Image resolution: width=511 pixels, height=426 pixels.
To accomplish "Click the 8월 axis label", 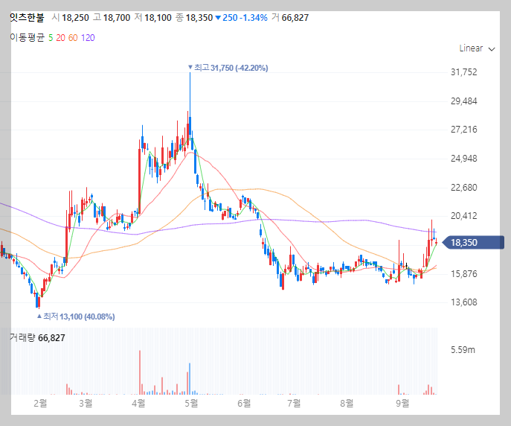I will pos(347,403).
